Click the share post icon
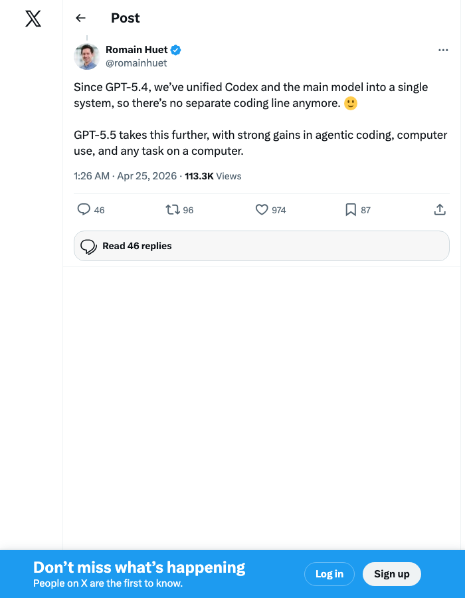 [x=440, y=210]
